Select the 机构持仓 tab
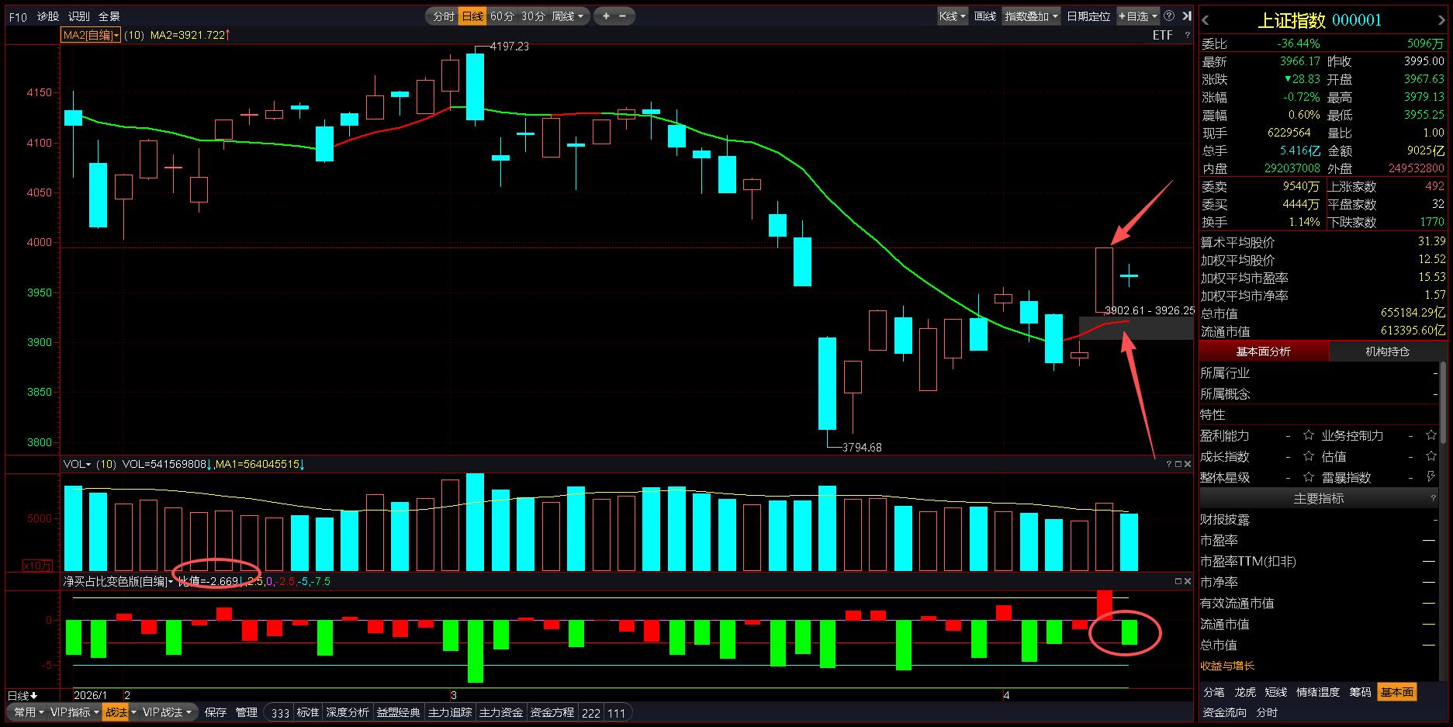The image size is (1453, 727). (x=1387, y=351)
